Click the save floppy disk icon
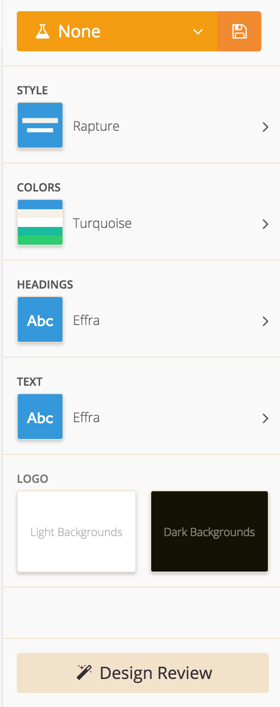Image resolution: width=280 pixels, height=707 pixels. (x=239, y=31)
